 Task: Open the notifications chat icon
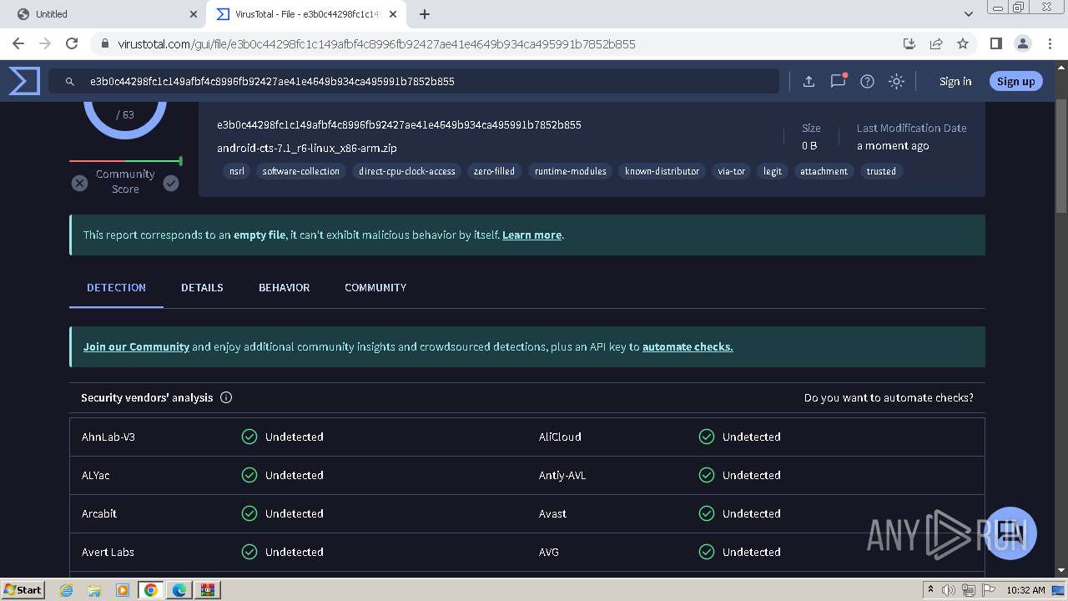pos(838,81)
